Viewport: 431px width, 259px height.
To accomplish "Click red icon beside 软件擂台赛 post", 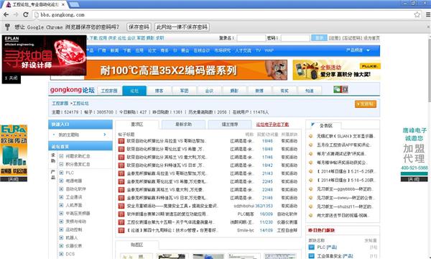I will (x=121, y=214).
